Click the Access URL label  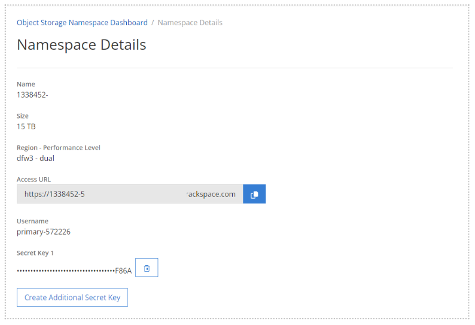tap(34, 180)
